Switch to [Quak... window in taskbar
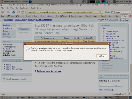This screenshot has height=99, width=132. 22,97
